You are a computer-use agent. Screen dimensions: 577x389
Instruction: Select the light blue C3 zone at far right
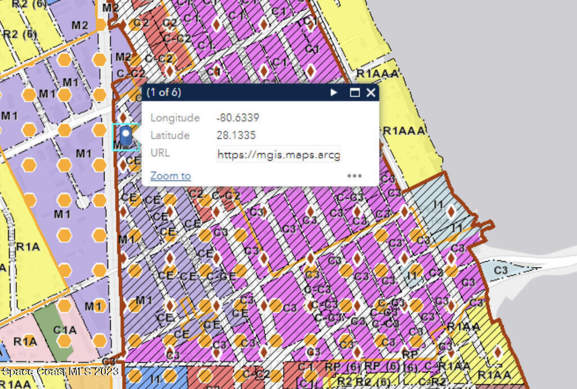[x=500, y=270]
